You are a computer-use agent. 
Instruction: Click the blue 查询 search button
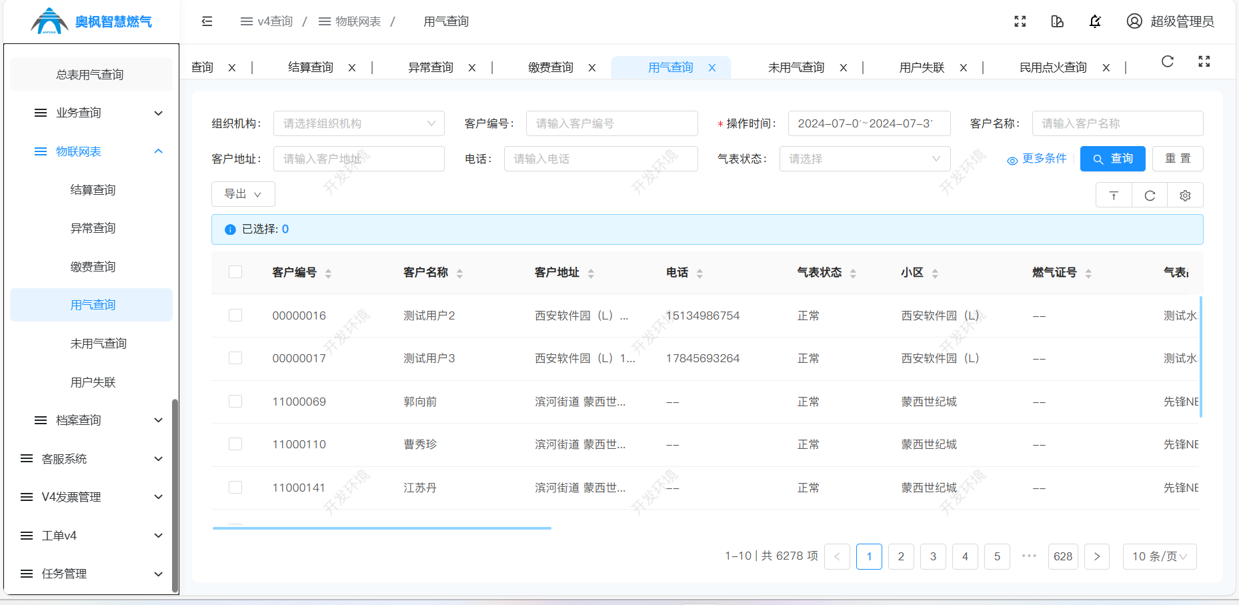pos(1112,159)
